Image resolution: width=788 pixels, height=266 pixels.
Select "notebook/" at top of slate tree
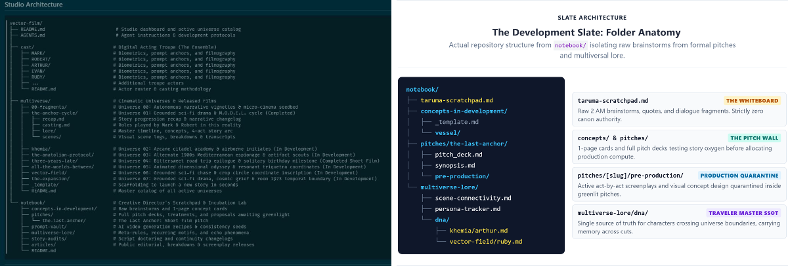coord(422,89)
